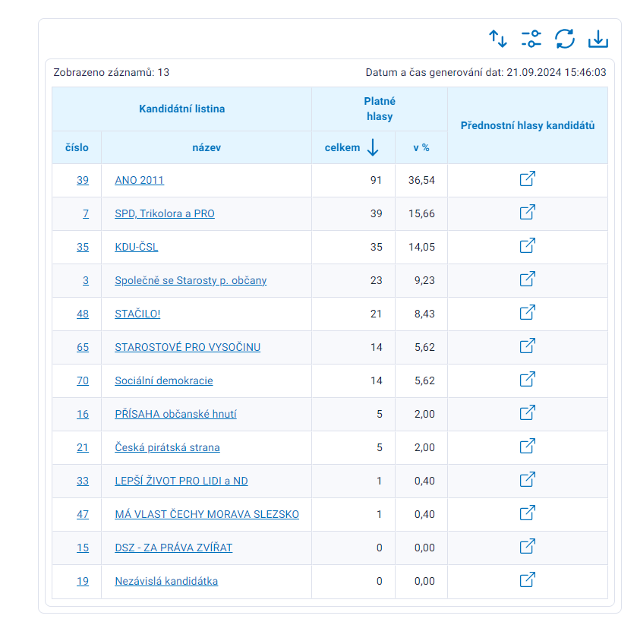Select the 15,66 percent cell

[x=421, y=213]
